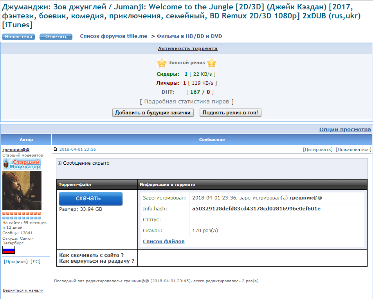Click the Сообщ.: 13841 post count
The width and height of the screenshot is (373, 299).
point(17,233)
